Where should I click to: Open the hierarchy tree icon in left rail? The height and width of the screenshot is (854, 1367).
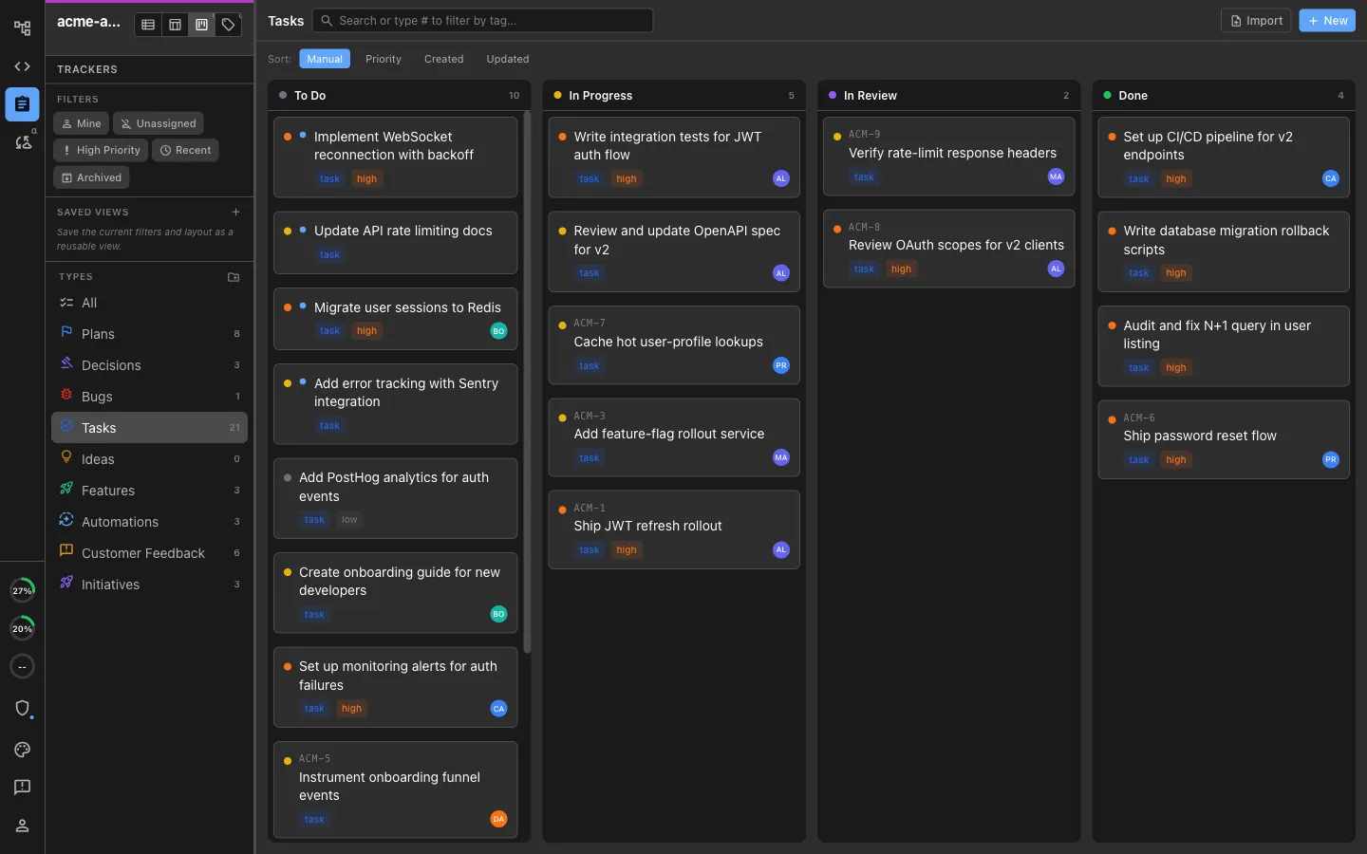(x=22, y=28)
